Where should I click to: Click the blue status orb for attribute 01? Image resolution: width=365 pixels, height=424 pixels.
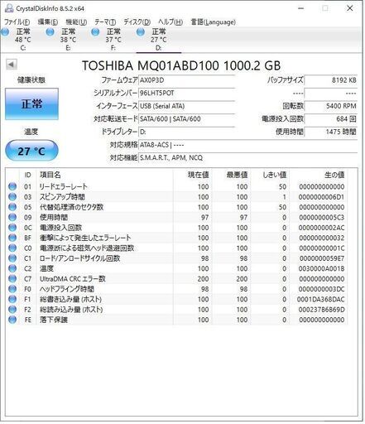[12, 186]
